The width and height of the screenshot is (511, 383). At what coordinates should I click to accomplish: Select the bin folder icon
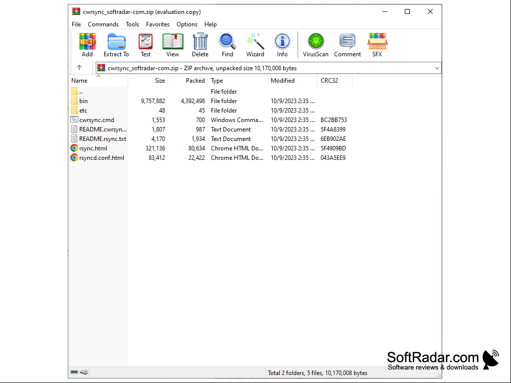pos(74,101)
